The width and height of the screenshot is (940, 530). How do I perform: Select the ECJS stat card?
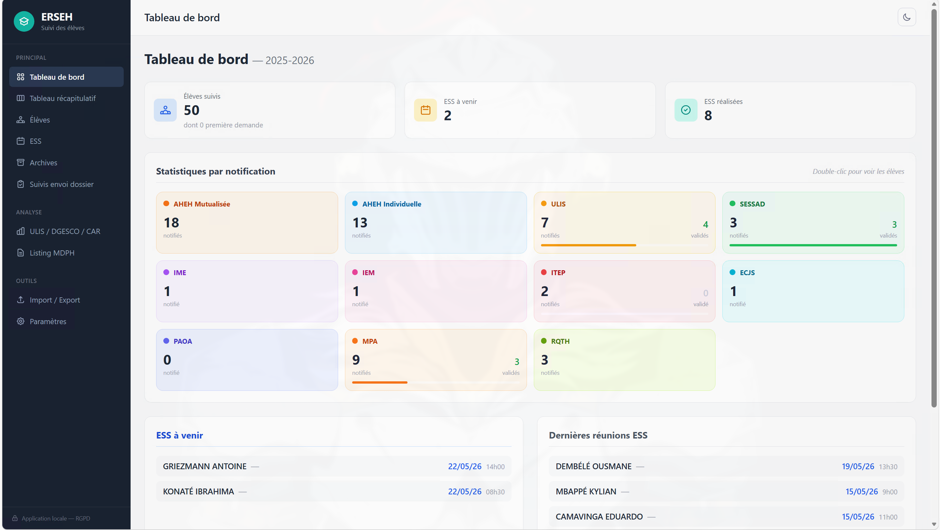(x=813, y=291)
